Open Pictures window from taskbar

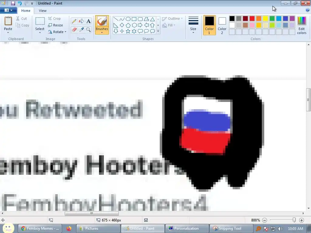98,228
